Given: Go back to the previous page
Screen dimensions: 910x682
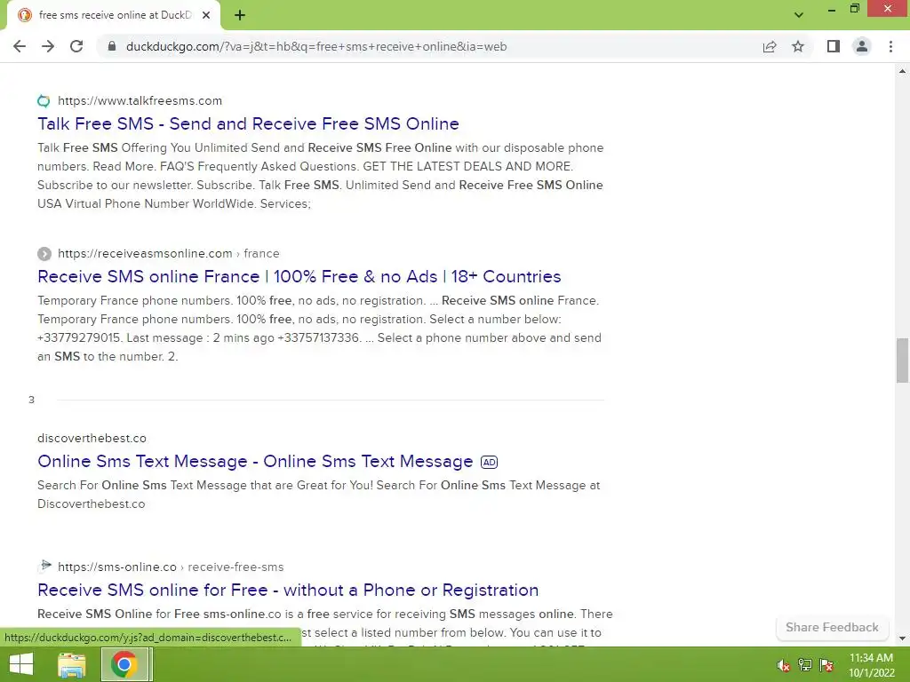Looking at the screenshot, I should 20,46.
